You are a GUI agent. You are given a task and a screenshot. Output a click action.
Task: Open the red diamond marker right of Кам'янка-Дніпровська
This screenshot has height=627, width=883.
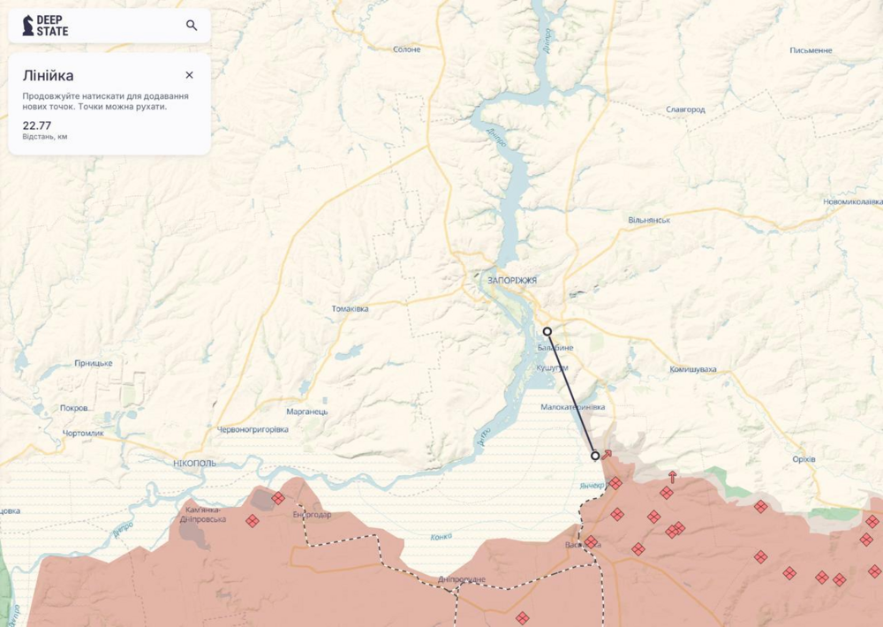(x=253, y=520)
